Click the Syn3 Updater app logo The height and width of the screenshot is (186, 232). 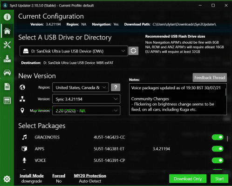point(5,6)
